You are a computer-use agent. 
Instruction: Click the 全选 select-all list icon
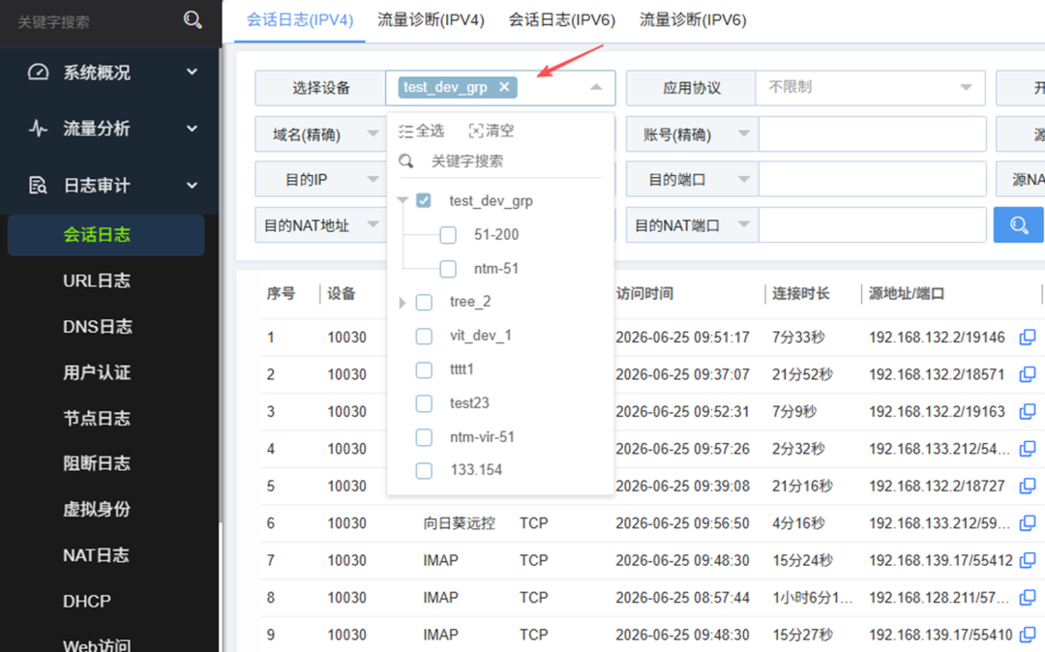pos(405,131)
